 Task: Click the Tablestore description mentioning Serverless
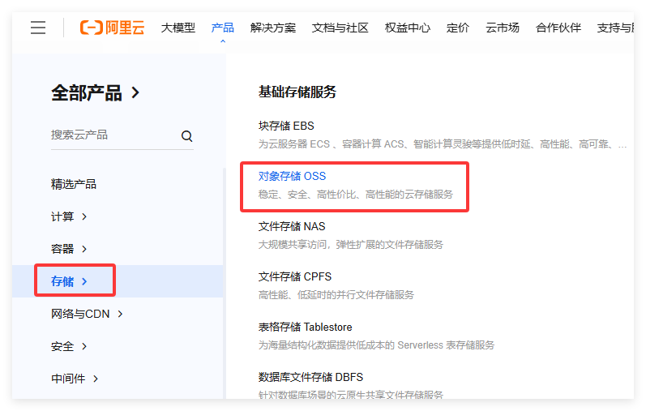[376, 345]
